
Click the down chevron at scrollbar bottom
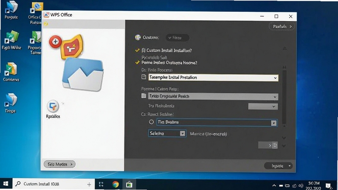(x=284, y=138)
